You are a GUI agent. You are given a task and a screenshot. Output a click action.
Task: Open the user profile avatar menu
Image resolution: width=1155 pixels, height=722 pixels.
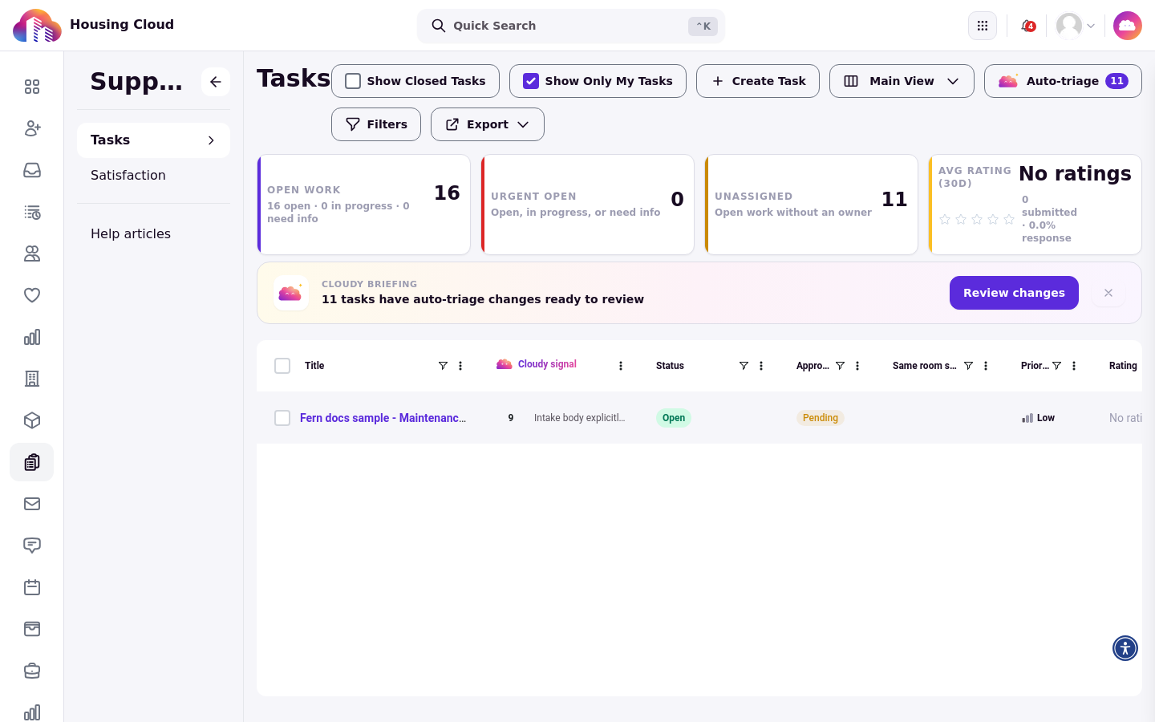(x=1076, y=26)
